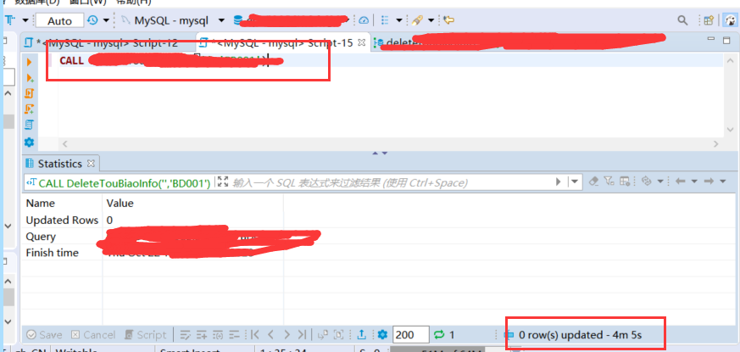
Task: Execute the SQL statement with the orange arrow
Action: point(30,62)
